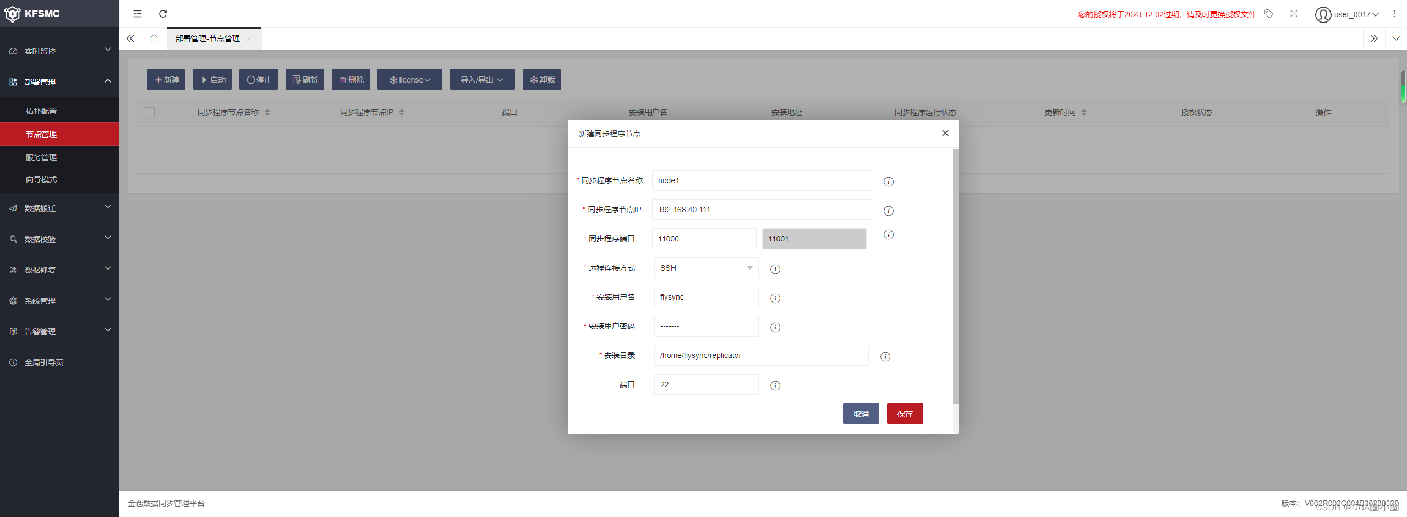Sort by 同步程序节点IP column arrows
1407x517 pixels.
pyautogui.click(x=402, y=112)
